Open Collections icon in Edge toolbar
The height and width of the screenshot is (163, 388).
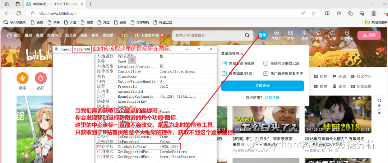[x=350, y=13]
